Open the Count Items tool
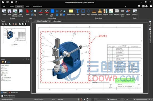 tap(122, 13)
